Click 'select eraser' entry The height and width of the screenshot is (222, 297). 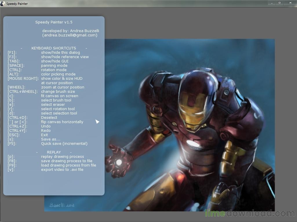53,105
